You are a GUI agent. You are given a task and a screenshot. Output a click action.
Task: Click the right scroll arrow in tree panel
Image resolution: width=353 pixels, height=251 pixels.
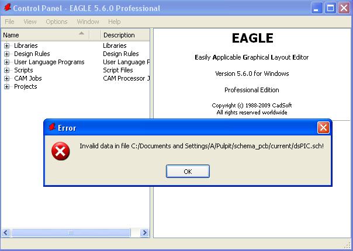click(144, 232)
